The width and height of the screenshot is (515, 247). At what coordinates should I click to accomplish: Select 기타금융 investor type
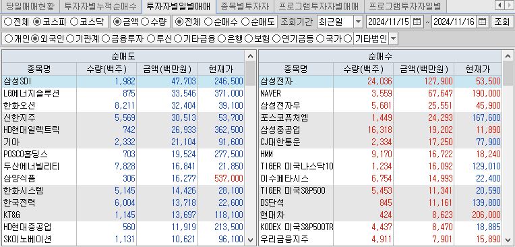[178, 39]
